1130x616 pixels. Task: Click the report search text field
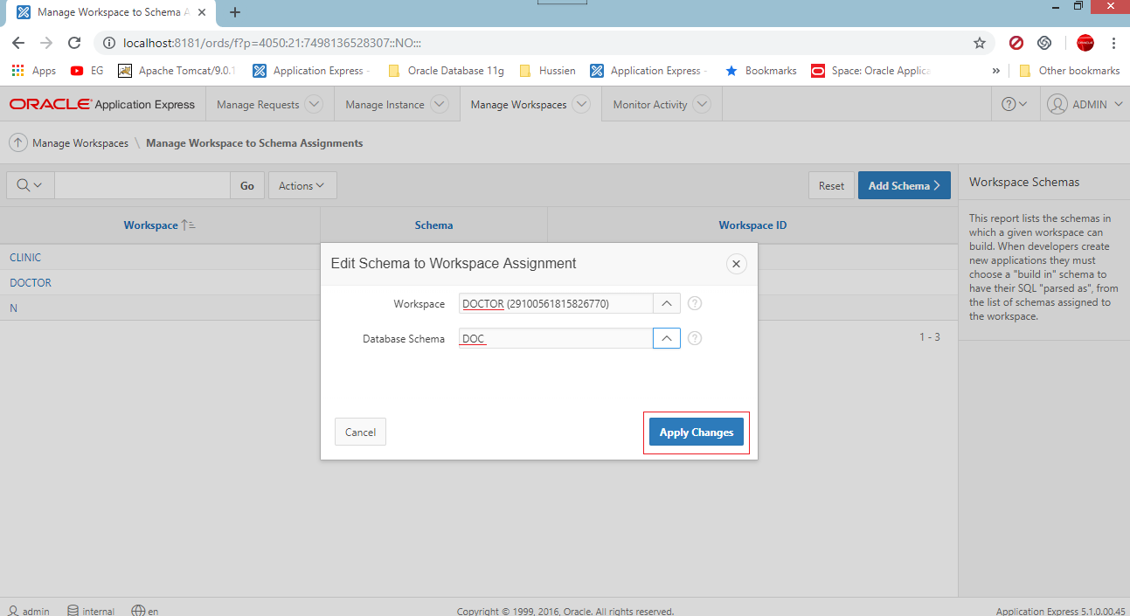142,185
